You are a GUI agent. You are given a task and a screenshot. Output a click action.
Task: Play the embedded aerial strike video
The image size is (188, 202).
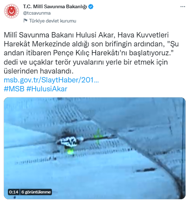pyautogui.click(x=95, y=148)
